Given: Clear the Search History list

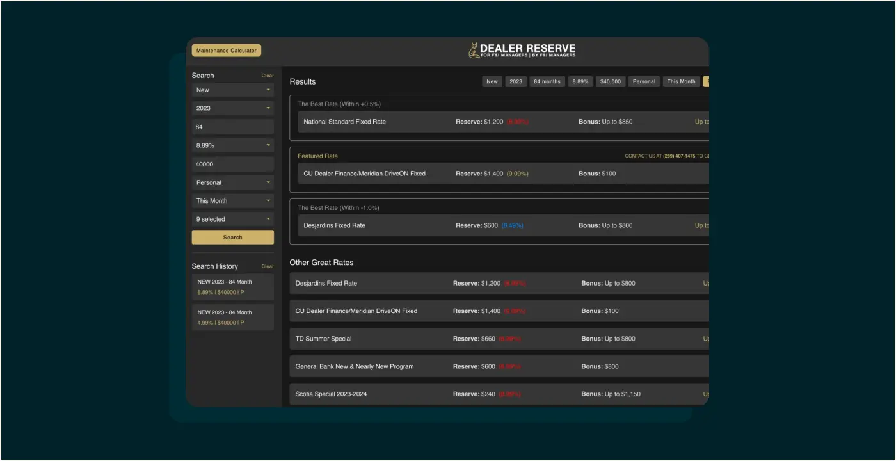Looking at the screenshot, I should [x=267, y=266].
